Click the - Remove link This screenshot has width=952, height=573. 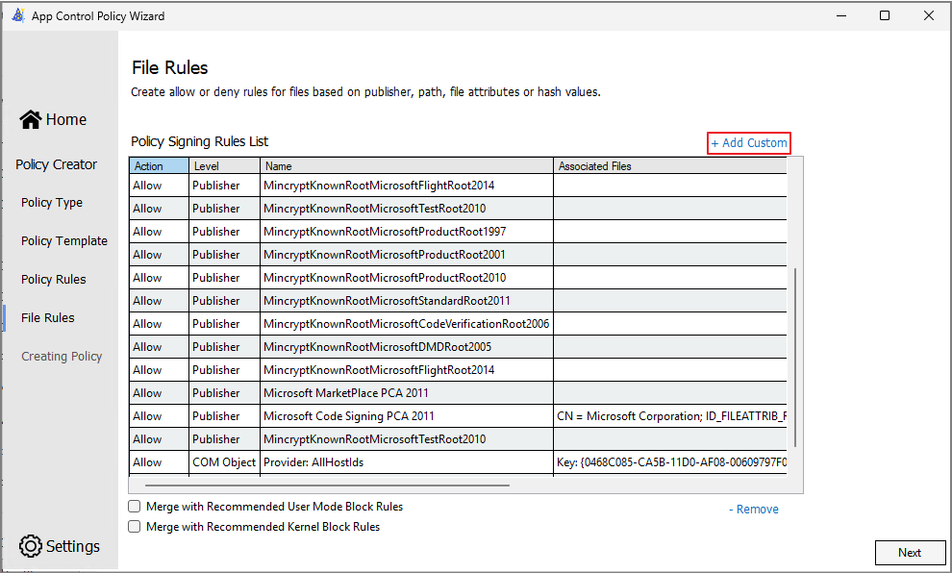click(x=754, y=510)
